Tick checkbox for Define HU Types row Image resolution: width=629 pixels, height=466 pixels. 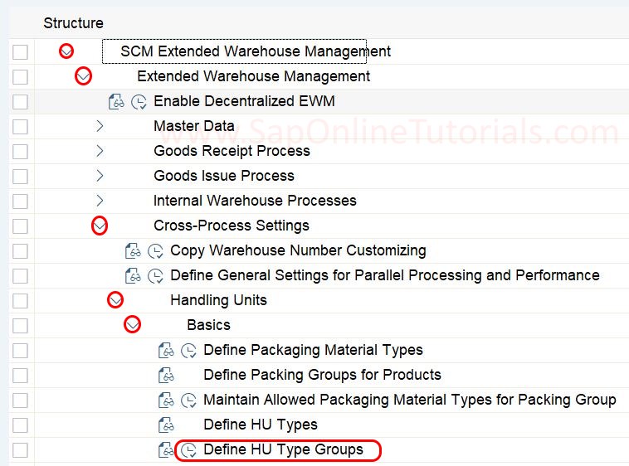20,425
